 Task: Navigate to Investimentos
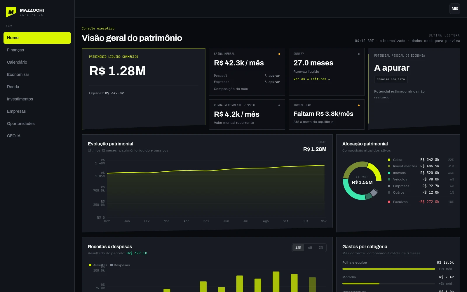37,99
